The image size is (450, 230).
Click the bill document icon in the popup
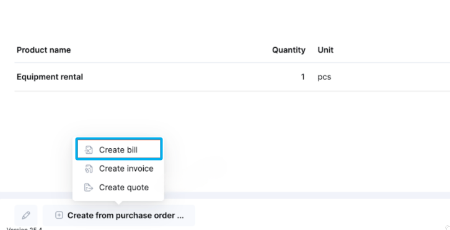pos(89,150)
